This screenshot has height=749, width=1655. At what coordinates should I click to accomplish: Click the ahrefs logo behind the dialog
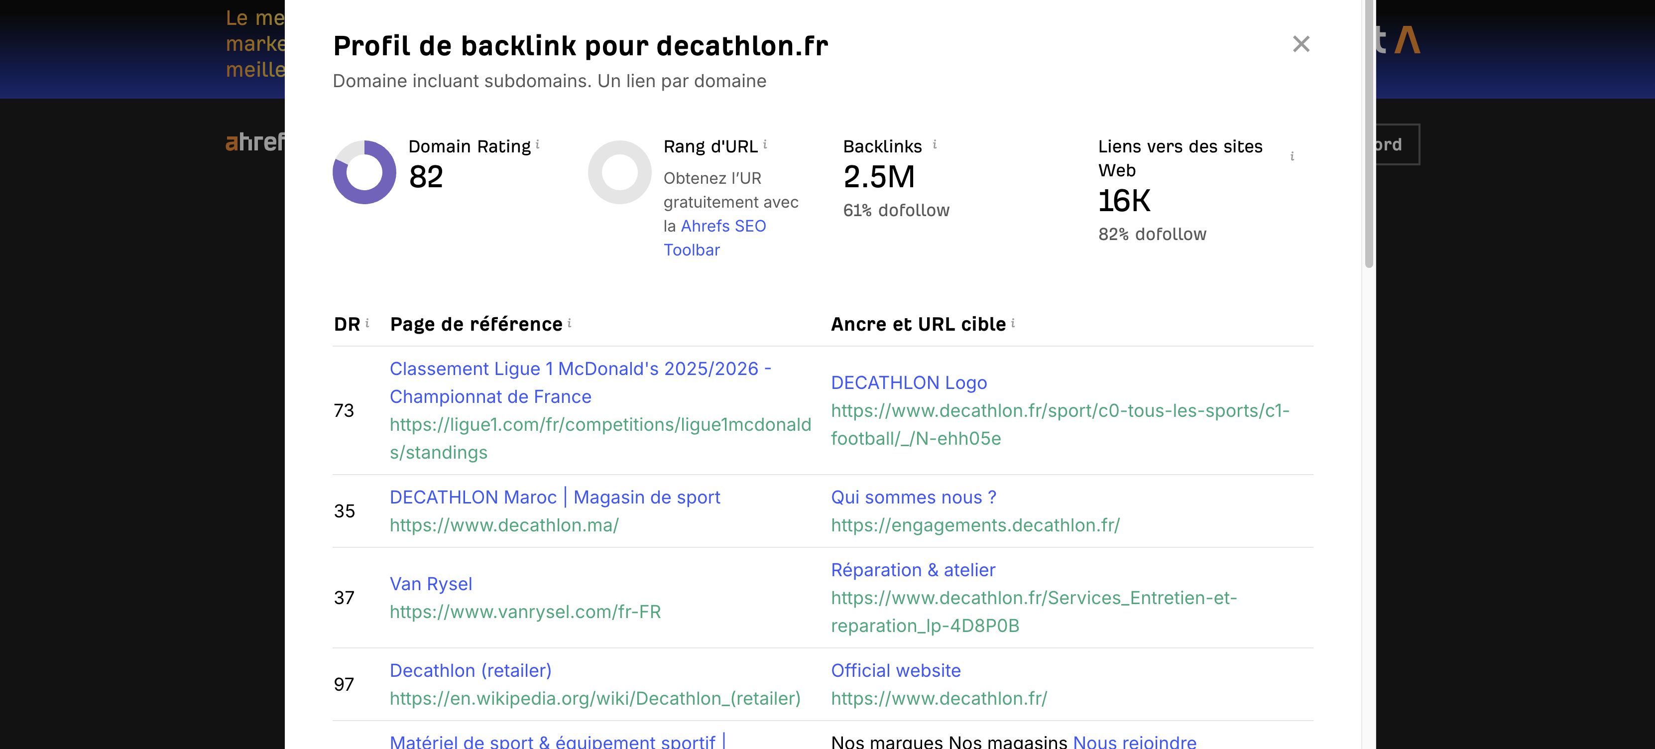coord(255,142)
